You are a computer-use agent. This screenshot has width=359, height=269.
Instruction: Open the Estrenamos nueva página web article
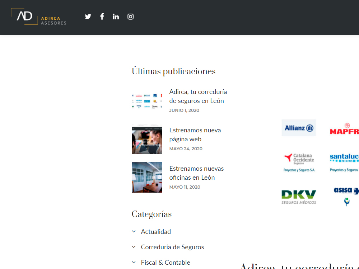tap(195, 134)
